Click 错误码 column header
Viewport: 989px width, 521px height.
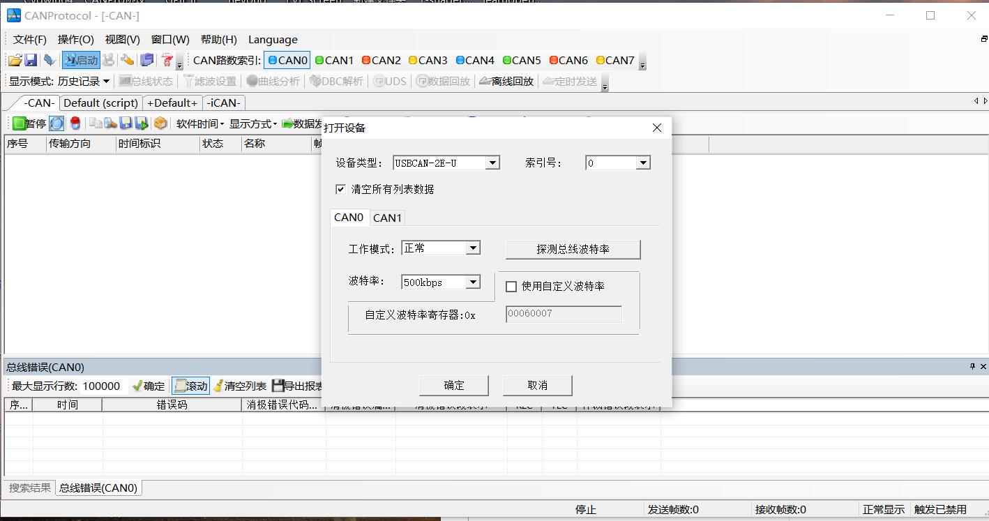click(x=172, y=405)
